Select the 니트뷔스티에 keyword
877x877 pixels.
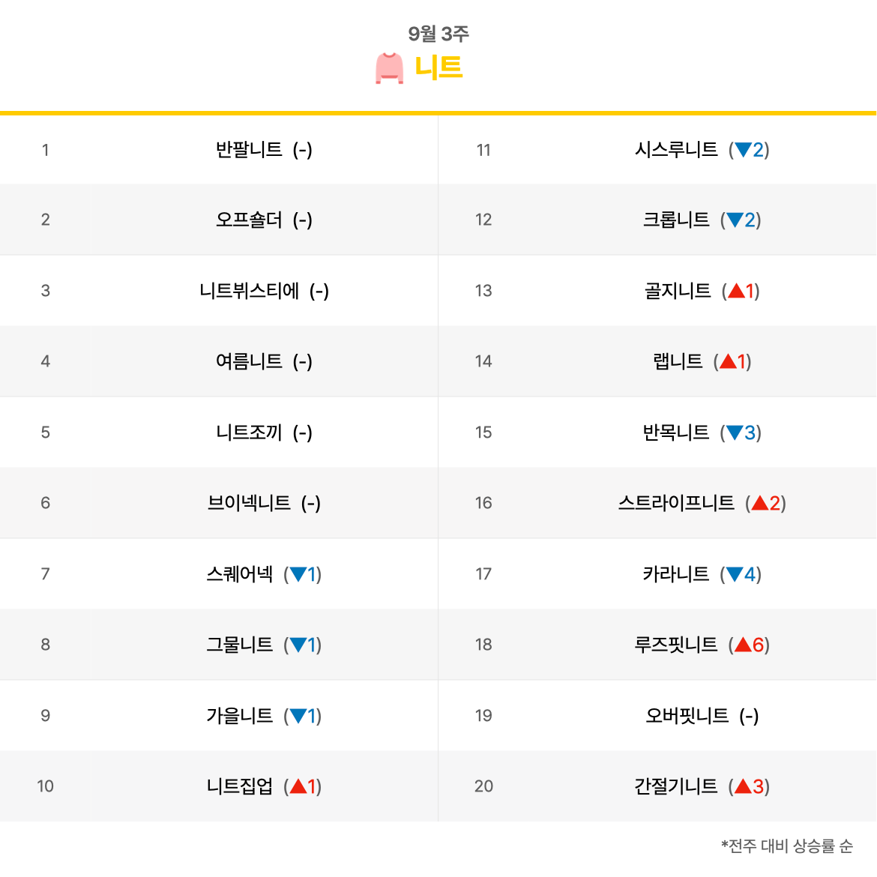click(x=249, y=290)
